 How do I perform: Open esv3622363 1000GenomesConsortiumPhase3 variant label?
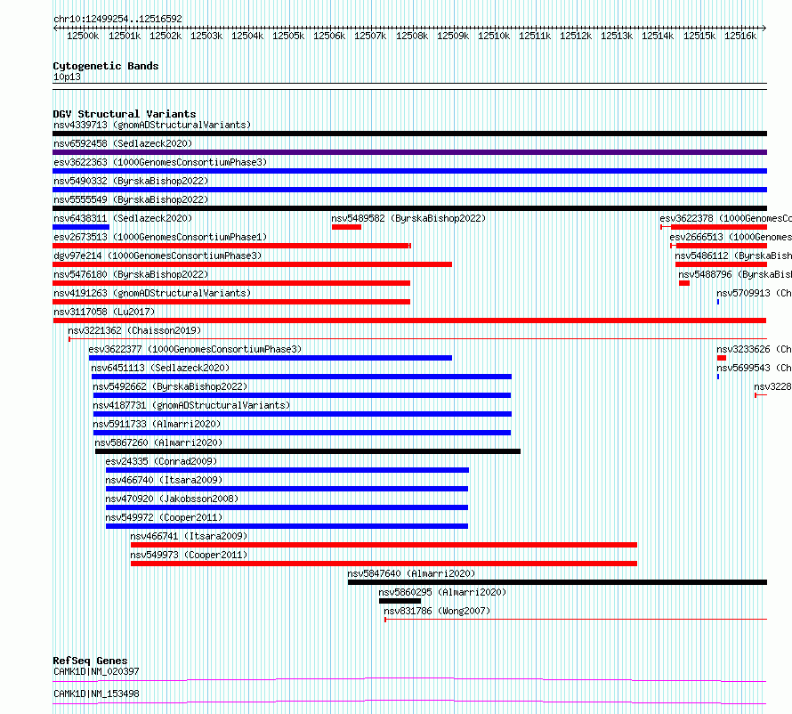[160, 162]
